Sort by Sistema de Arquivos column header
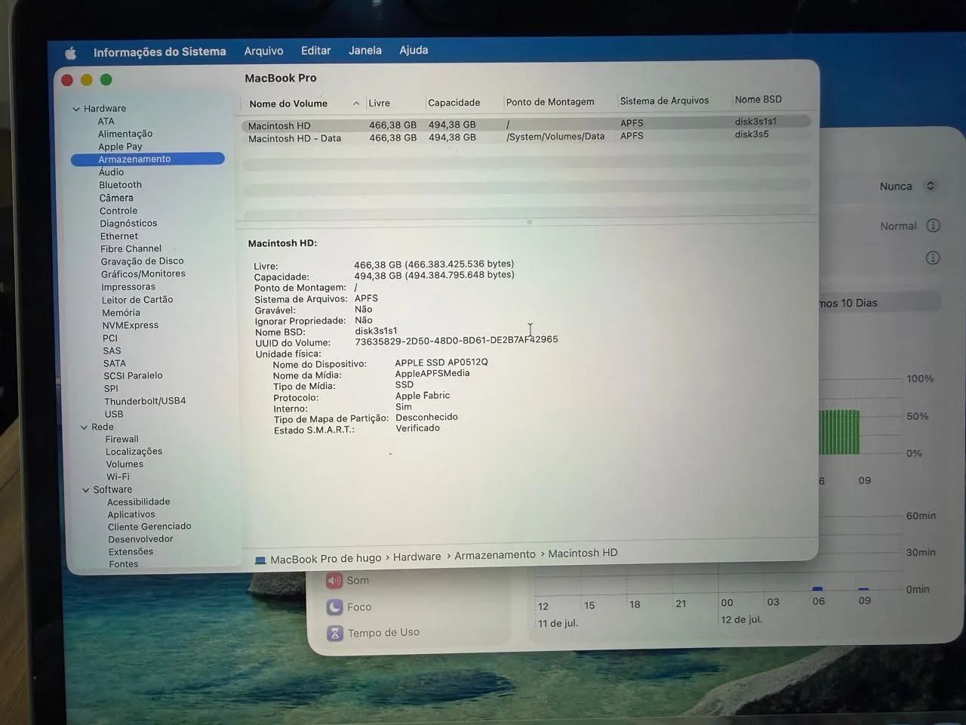Image resolution: width=966 pixels, height=725 pixels. [x=664, y=100]
